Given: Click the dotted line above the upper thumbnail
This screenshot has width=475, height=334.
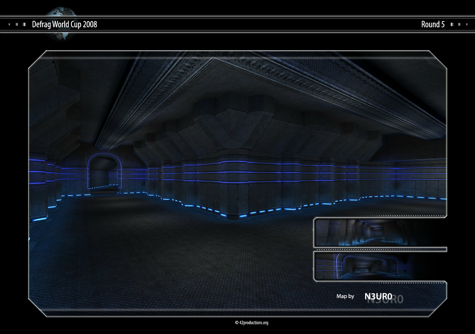Looking at the screenshot, I should tap(379, 216).
